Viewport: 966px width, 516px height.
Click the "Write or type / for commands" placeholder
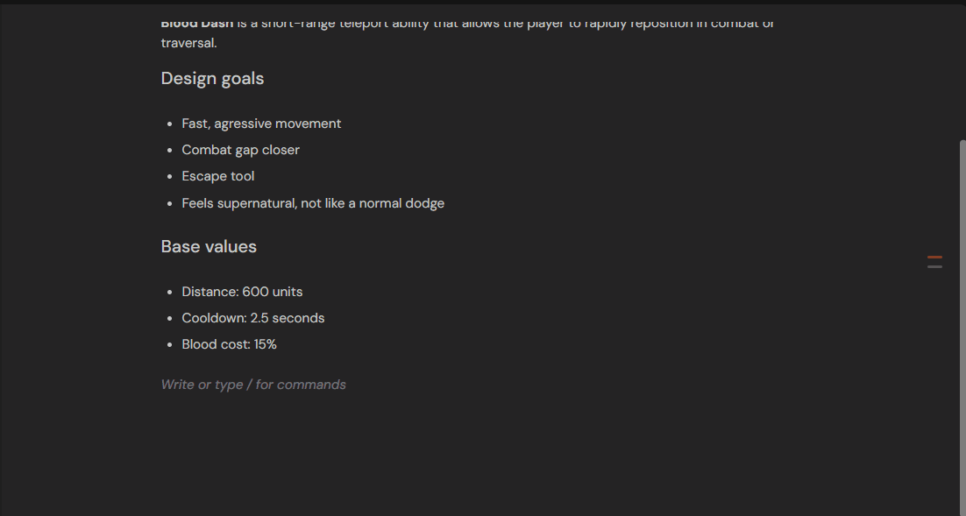(253, 385)
